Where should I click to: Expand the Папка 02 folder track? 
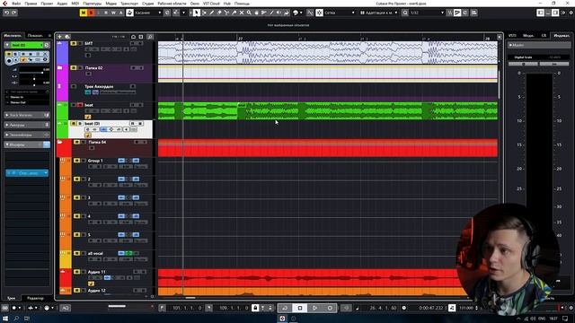tap(59, 68)
